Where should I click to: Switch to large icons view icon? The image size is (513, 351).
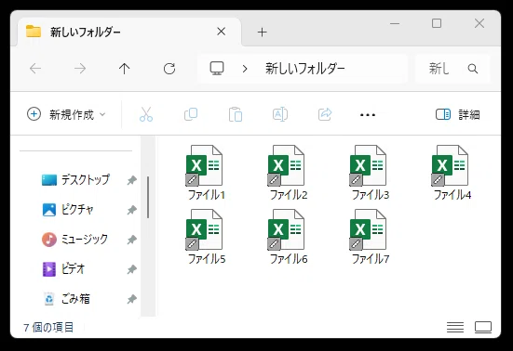(x=483, y=327)
